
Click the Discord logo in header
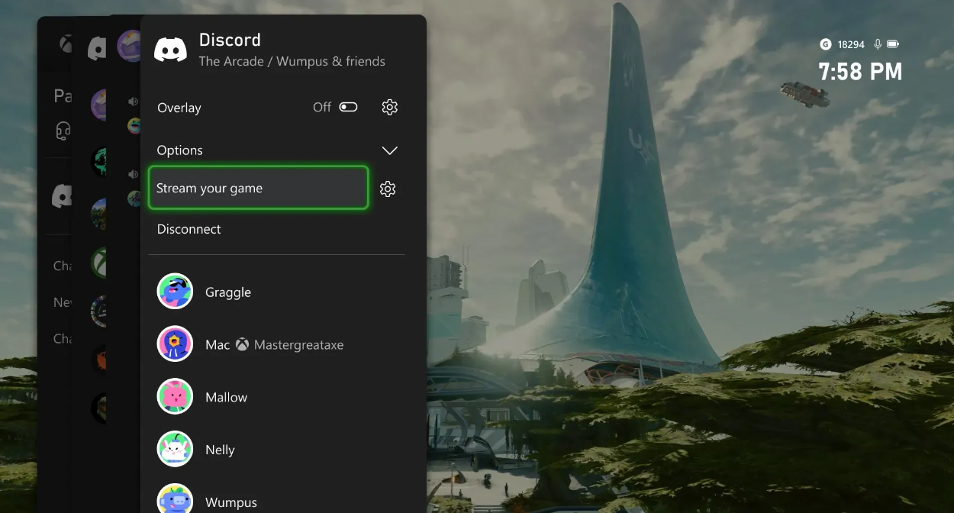pyautogui.click(x=170, y=50)
